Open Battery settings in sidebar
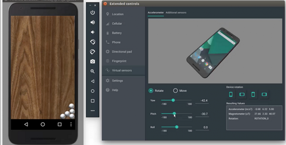This screenshot has width=286, height=145. point(123,33)
